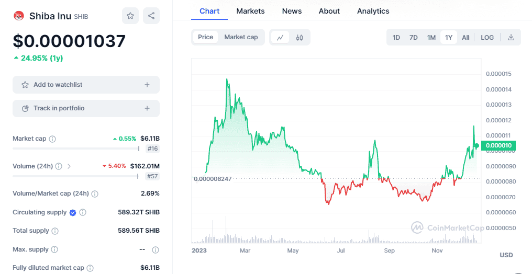Switch to line chart view
The image size is (532, 274).
pos(280,37)
